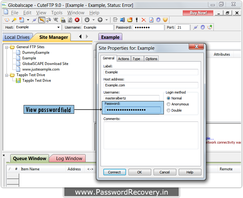
Task: Click the New Folder icon
Action: (130, 20)
